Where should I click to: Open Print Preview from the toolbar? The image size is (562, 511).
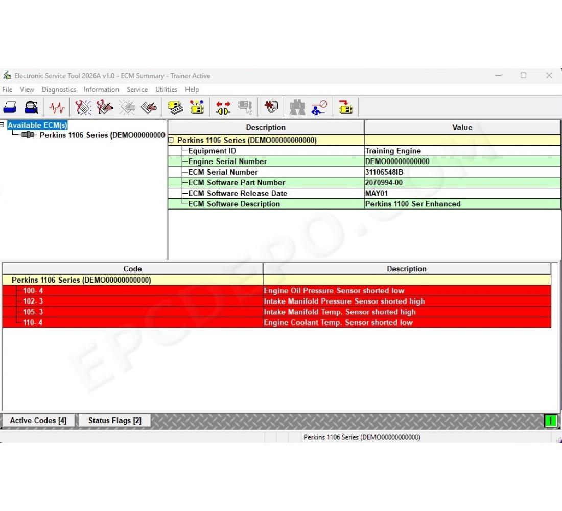point(31,107)
